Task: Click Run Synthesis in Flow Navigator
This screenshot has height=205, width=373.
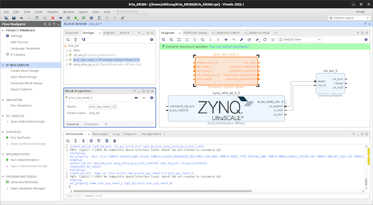Action: tap(21, 138)
